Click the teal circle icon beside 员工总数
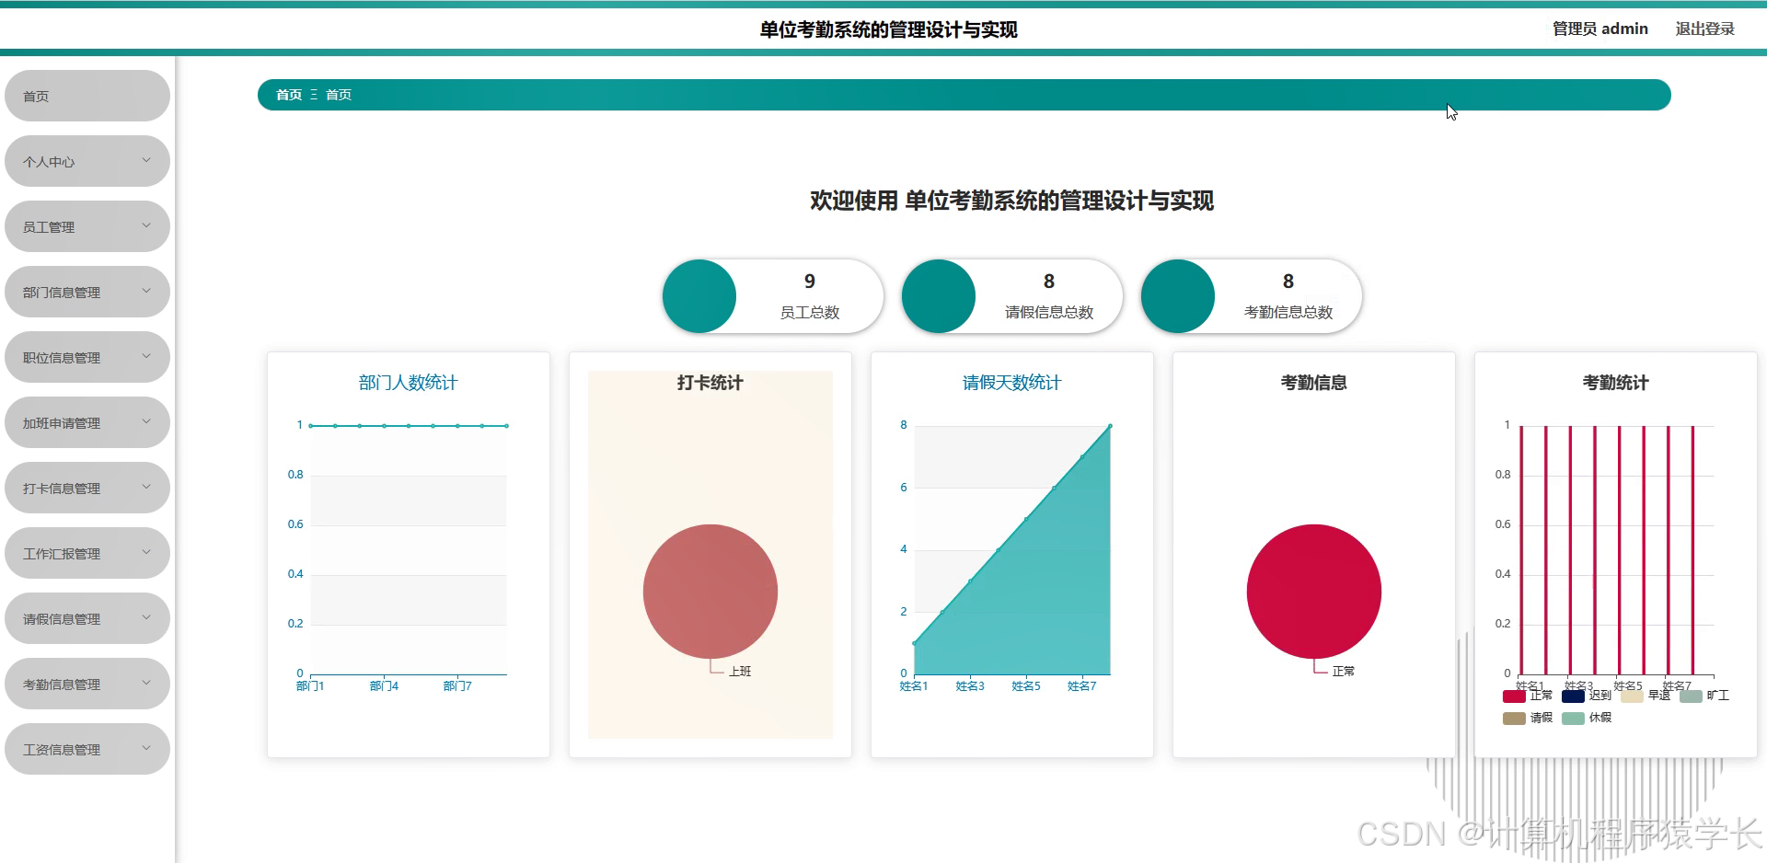 click(x=699, y=295)
